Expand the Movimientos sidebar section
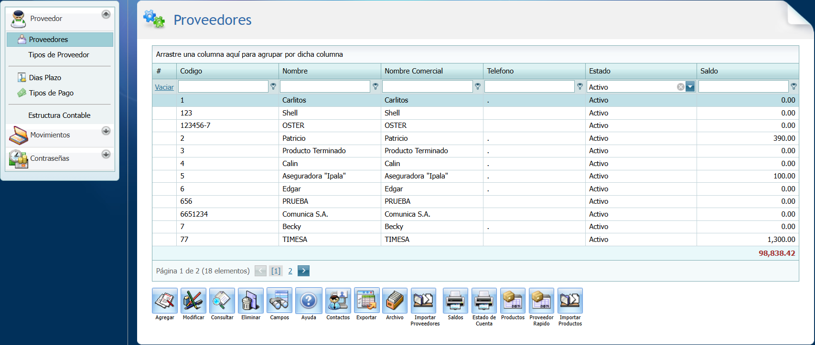 pyautogui.click(x=106, y=131)
